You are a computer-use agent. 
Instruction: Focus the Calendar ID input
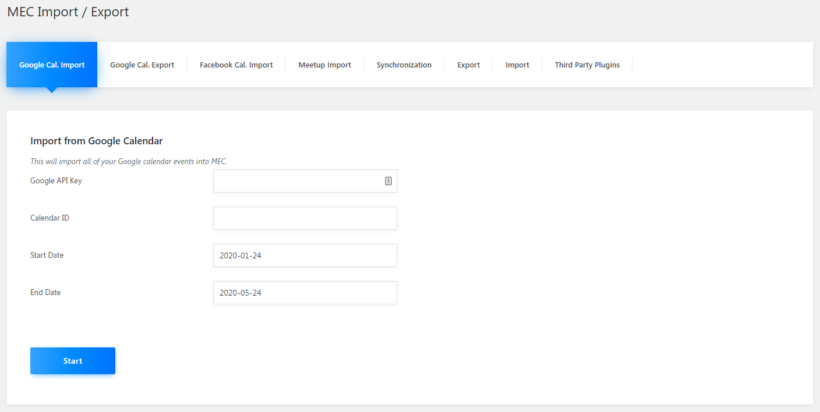pos(305,218)
